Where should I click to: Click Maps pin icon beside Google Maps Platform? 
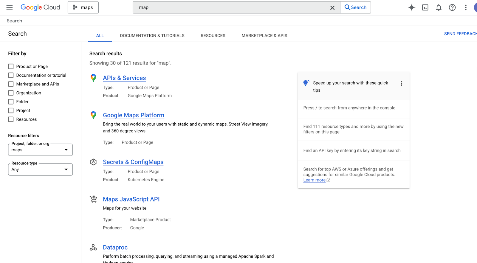click(93, 115)
